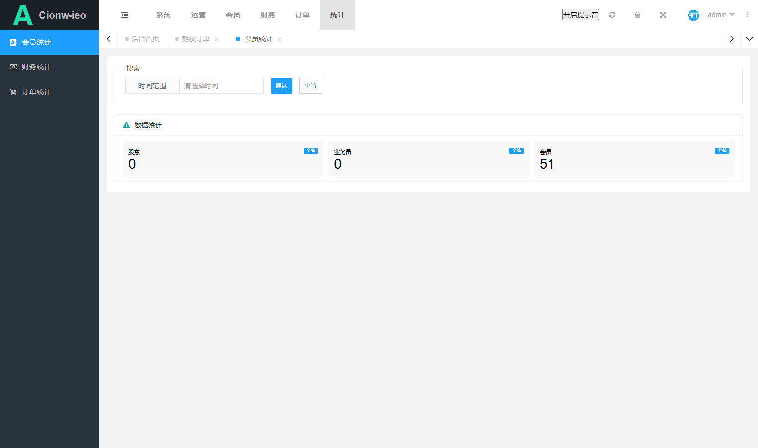Open the 系统 top menu

click(163, 15)
